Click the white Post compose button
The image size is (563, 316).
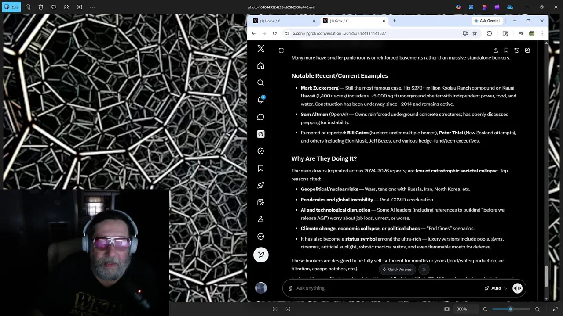coord(261,255)
